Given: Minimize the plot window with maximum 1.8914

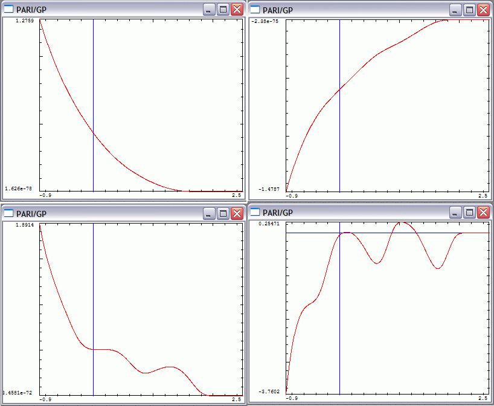Looking at the screenshot, I should 208,213.
